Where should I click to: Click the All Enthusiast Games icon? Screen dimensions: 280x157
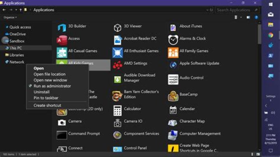pyautogui.click(x=117, y=52)
